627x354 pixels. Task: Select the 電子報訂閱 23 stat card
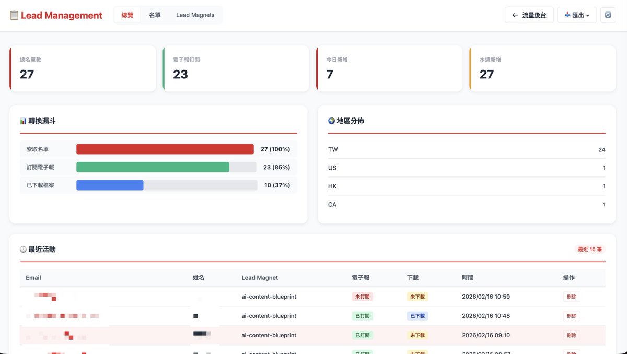point(236,68)
